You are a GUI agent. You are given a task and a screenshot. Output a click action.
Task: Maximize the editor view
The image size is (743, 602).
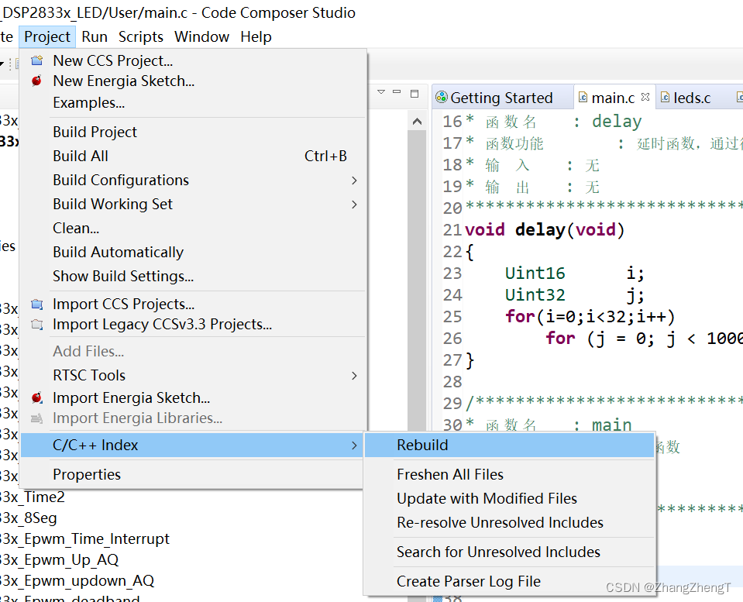point(414,92)
